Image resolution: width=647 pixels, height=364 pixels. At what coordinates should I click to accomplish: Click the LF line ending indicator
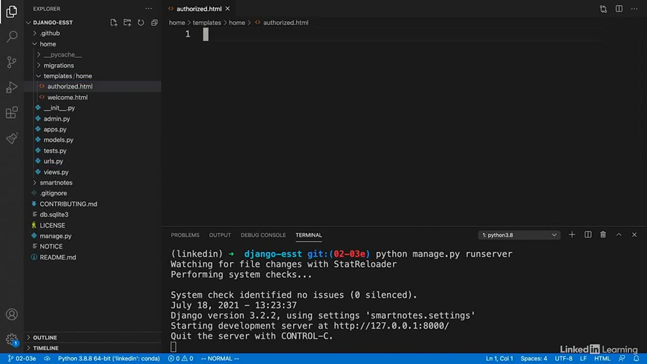(583, 358)
